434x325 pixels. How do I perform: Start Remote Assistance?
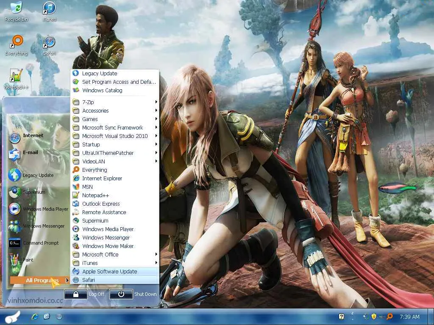click(115, 212)
